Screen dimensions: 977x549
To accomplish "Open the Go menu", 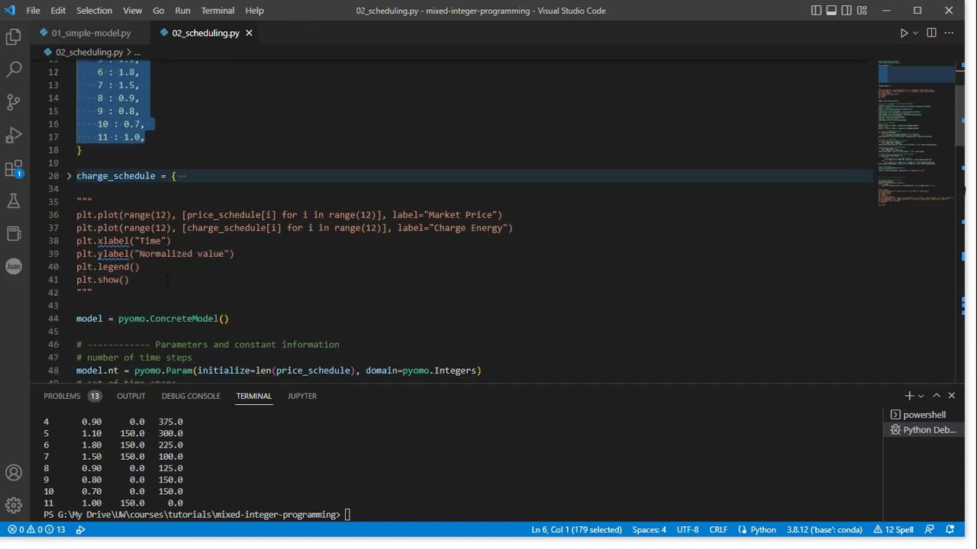I will (159, 11).
